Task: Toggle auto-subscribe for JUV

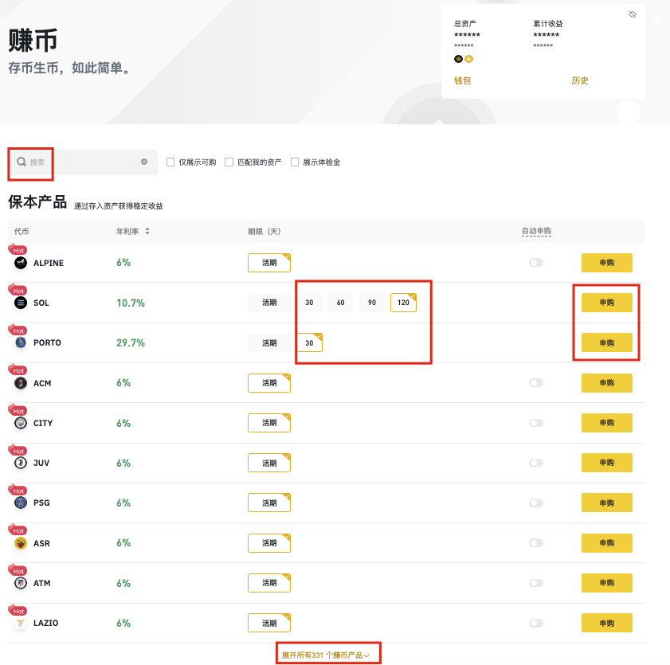Action: coord(536,463)
